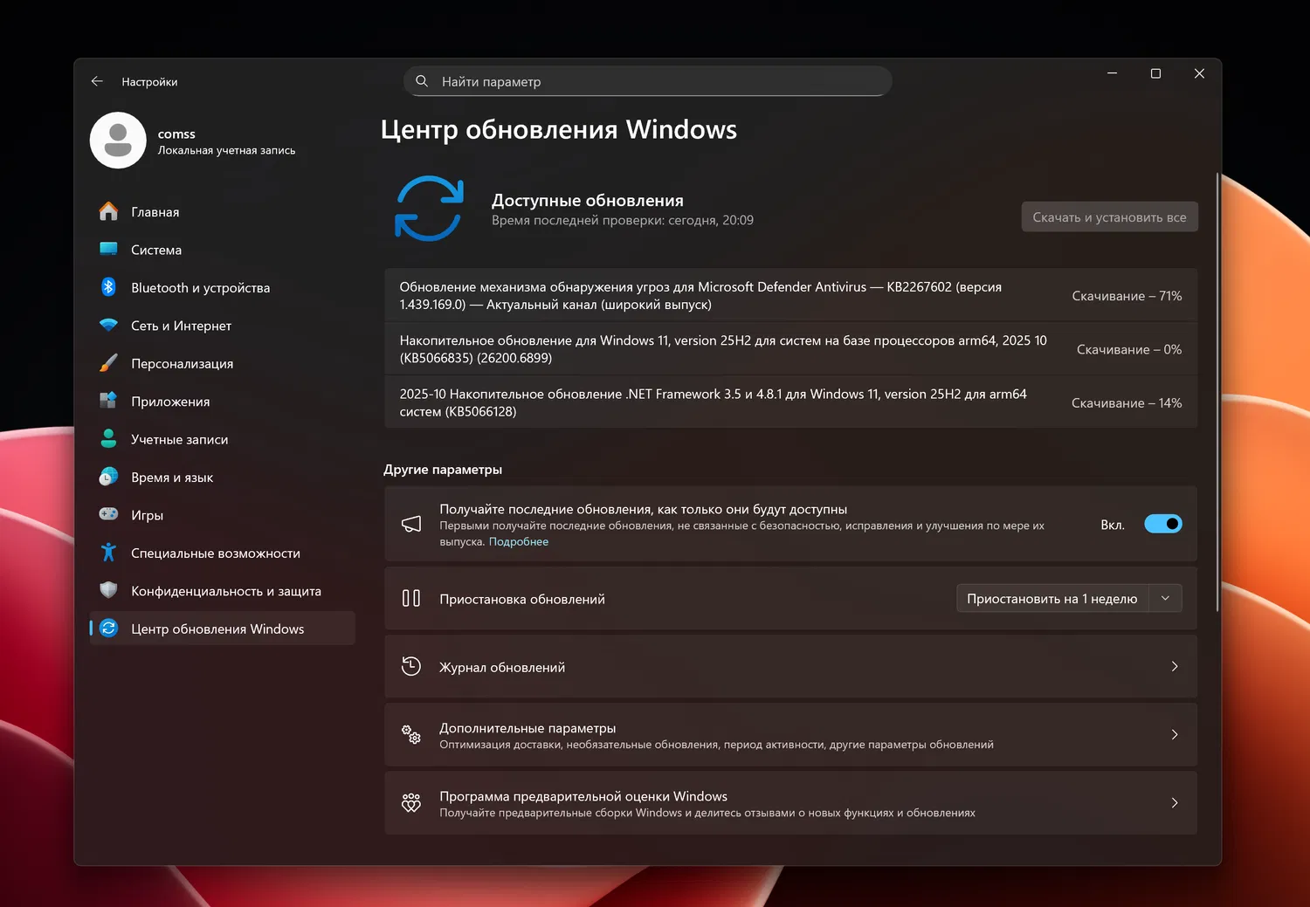Click the history clock icon for Журнал обновлений
This screenshot has width=1310, height=907.
411,666
